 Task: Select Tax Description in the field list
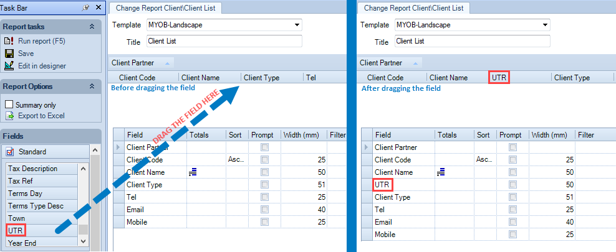(x=42, y=169)
